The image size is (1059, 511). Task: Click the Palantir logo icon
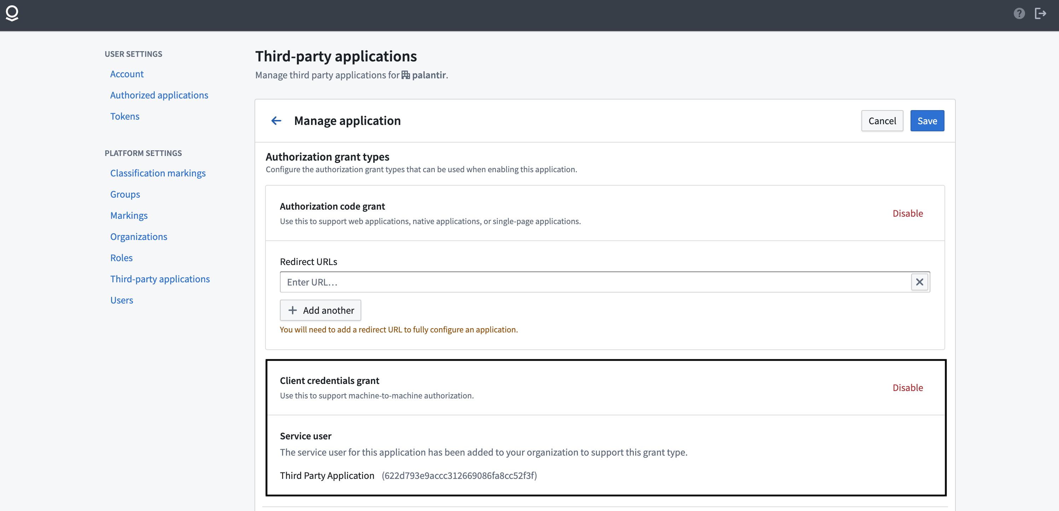point(12,13)
